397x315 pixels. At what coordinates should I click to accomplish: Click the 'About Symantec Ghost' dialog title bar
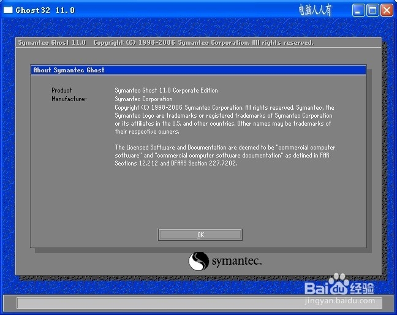[x=198, y=70]
